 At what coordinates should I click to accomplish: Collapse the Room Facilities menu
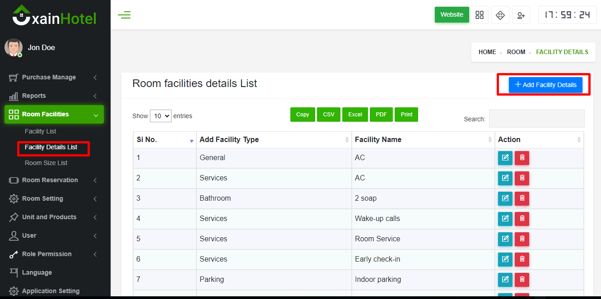pos(54,115)
